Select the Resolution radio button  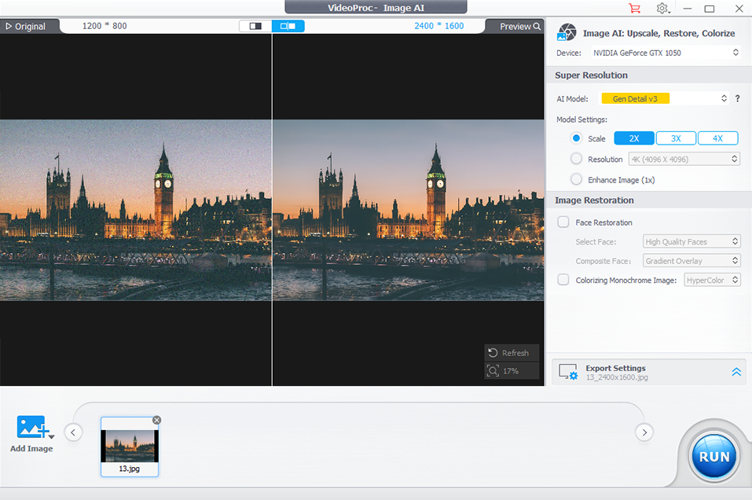click(576, 159)
